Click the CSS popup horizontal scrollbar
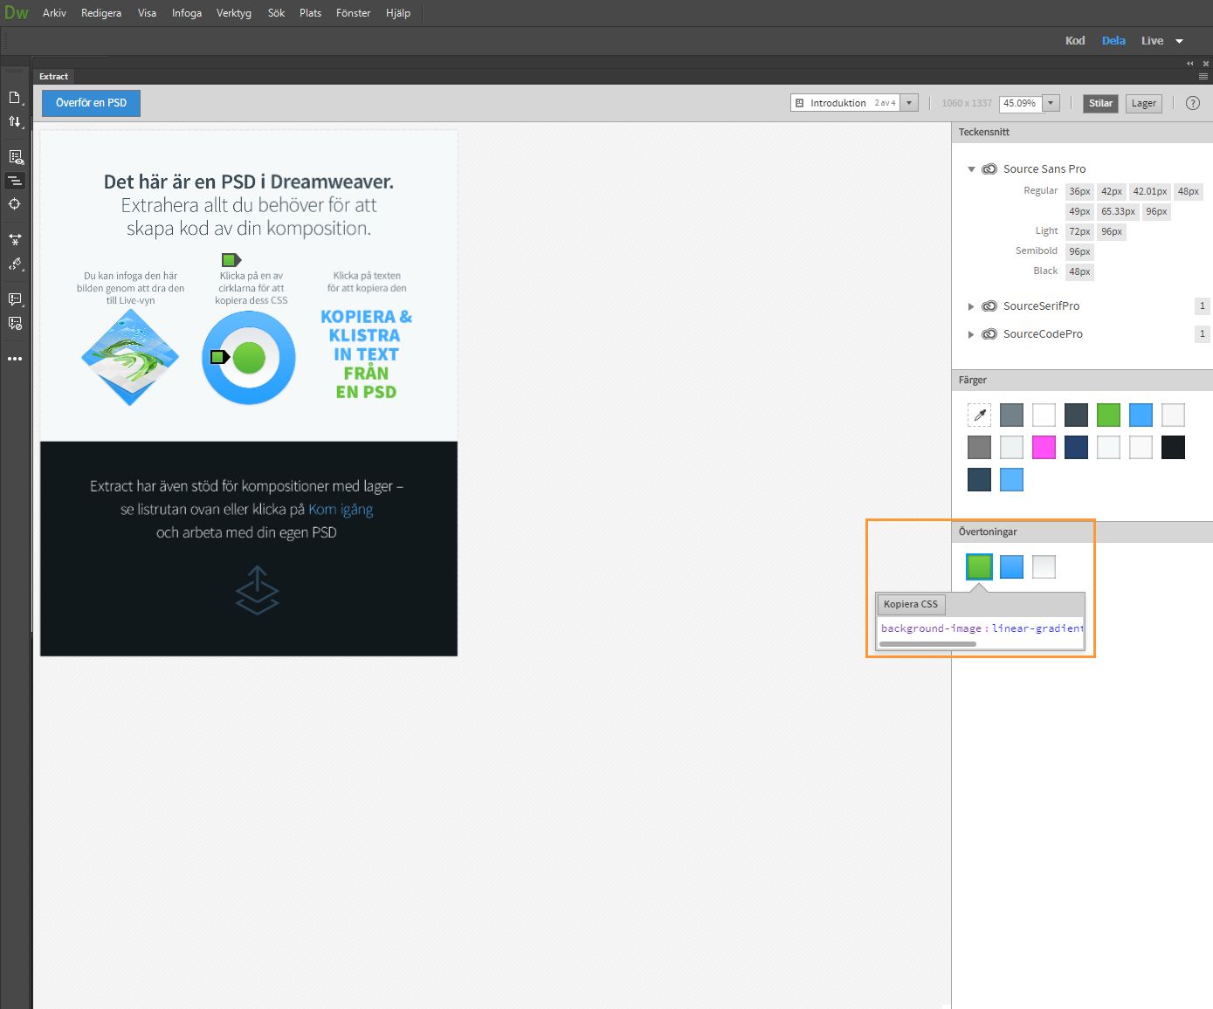 click(x=927, y=644)
